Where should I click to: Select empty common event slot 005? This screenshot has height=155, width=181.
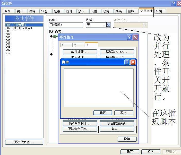tap(24, 37)
